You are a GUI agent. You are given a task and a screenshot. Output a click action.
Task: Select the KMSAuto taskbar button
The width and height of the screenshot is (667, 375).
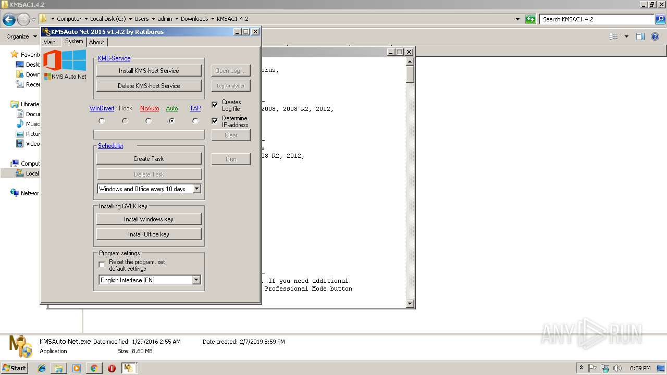click(x=129, y=368)
